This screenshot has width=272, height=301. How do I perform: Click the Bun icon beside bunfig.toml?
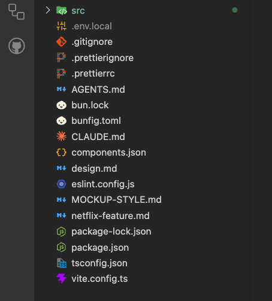point(61,121)
